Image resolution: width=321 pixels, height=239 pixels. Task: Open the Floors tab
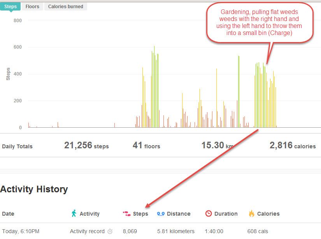coord(32,7)
